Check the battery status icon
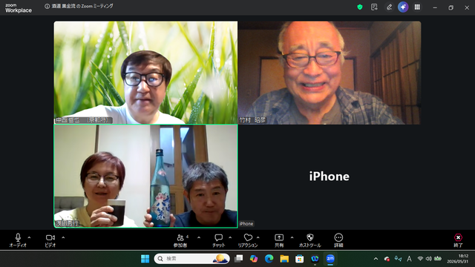This screenshot has height=267, width=475. point(438,259)
